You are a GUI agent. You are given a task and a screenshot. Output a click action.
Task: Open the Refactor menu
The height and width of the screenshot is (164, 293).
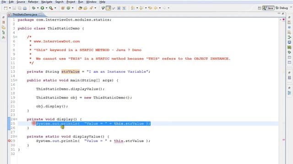pyautogui.click(x=33, y=2)
